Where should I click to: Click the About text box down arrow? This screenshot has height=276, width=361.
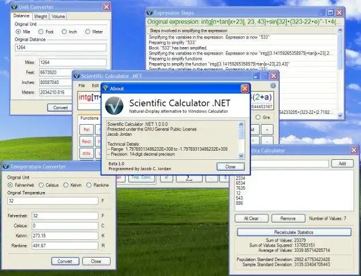click(241, 156)
